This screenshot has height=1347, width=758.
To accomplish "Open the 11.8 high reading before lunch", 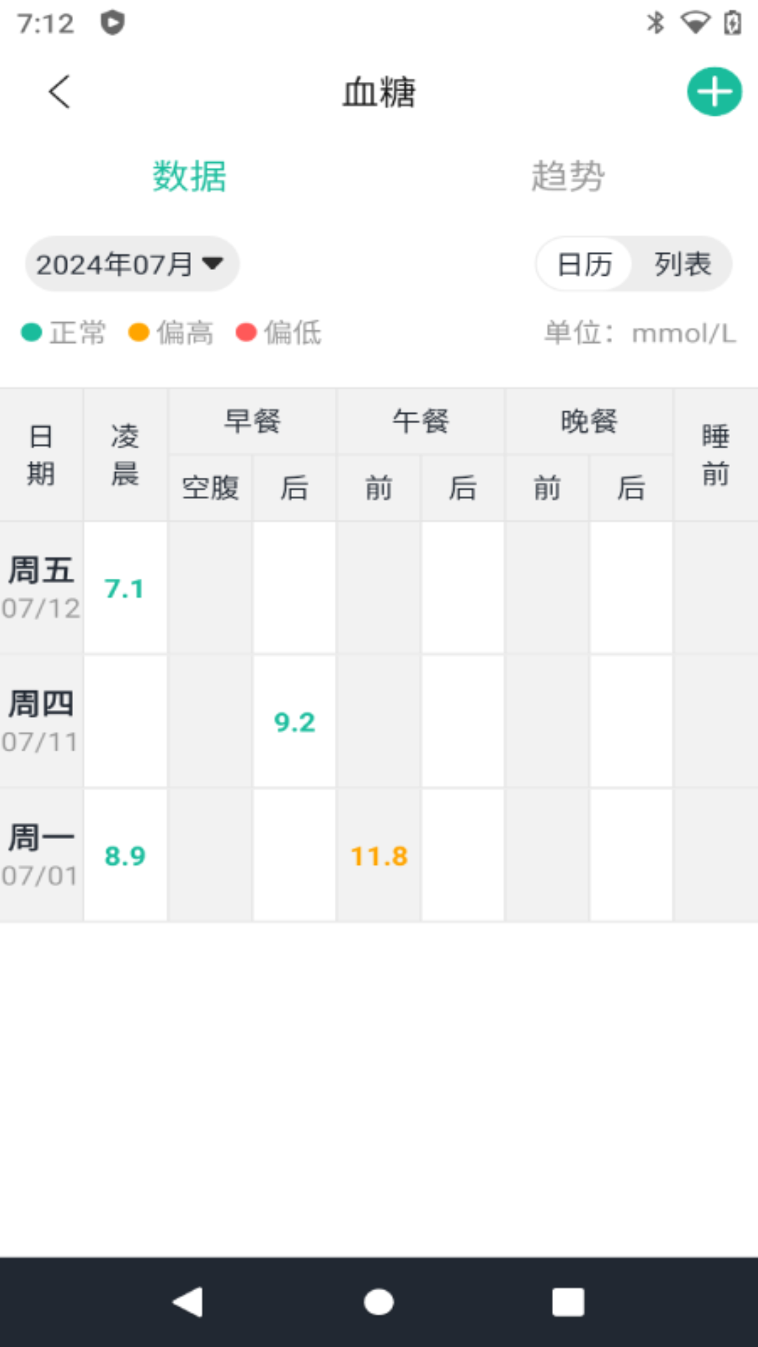I will click(x=379, y=856).
